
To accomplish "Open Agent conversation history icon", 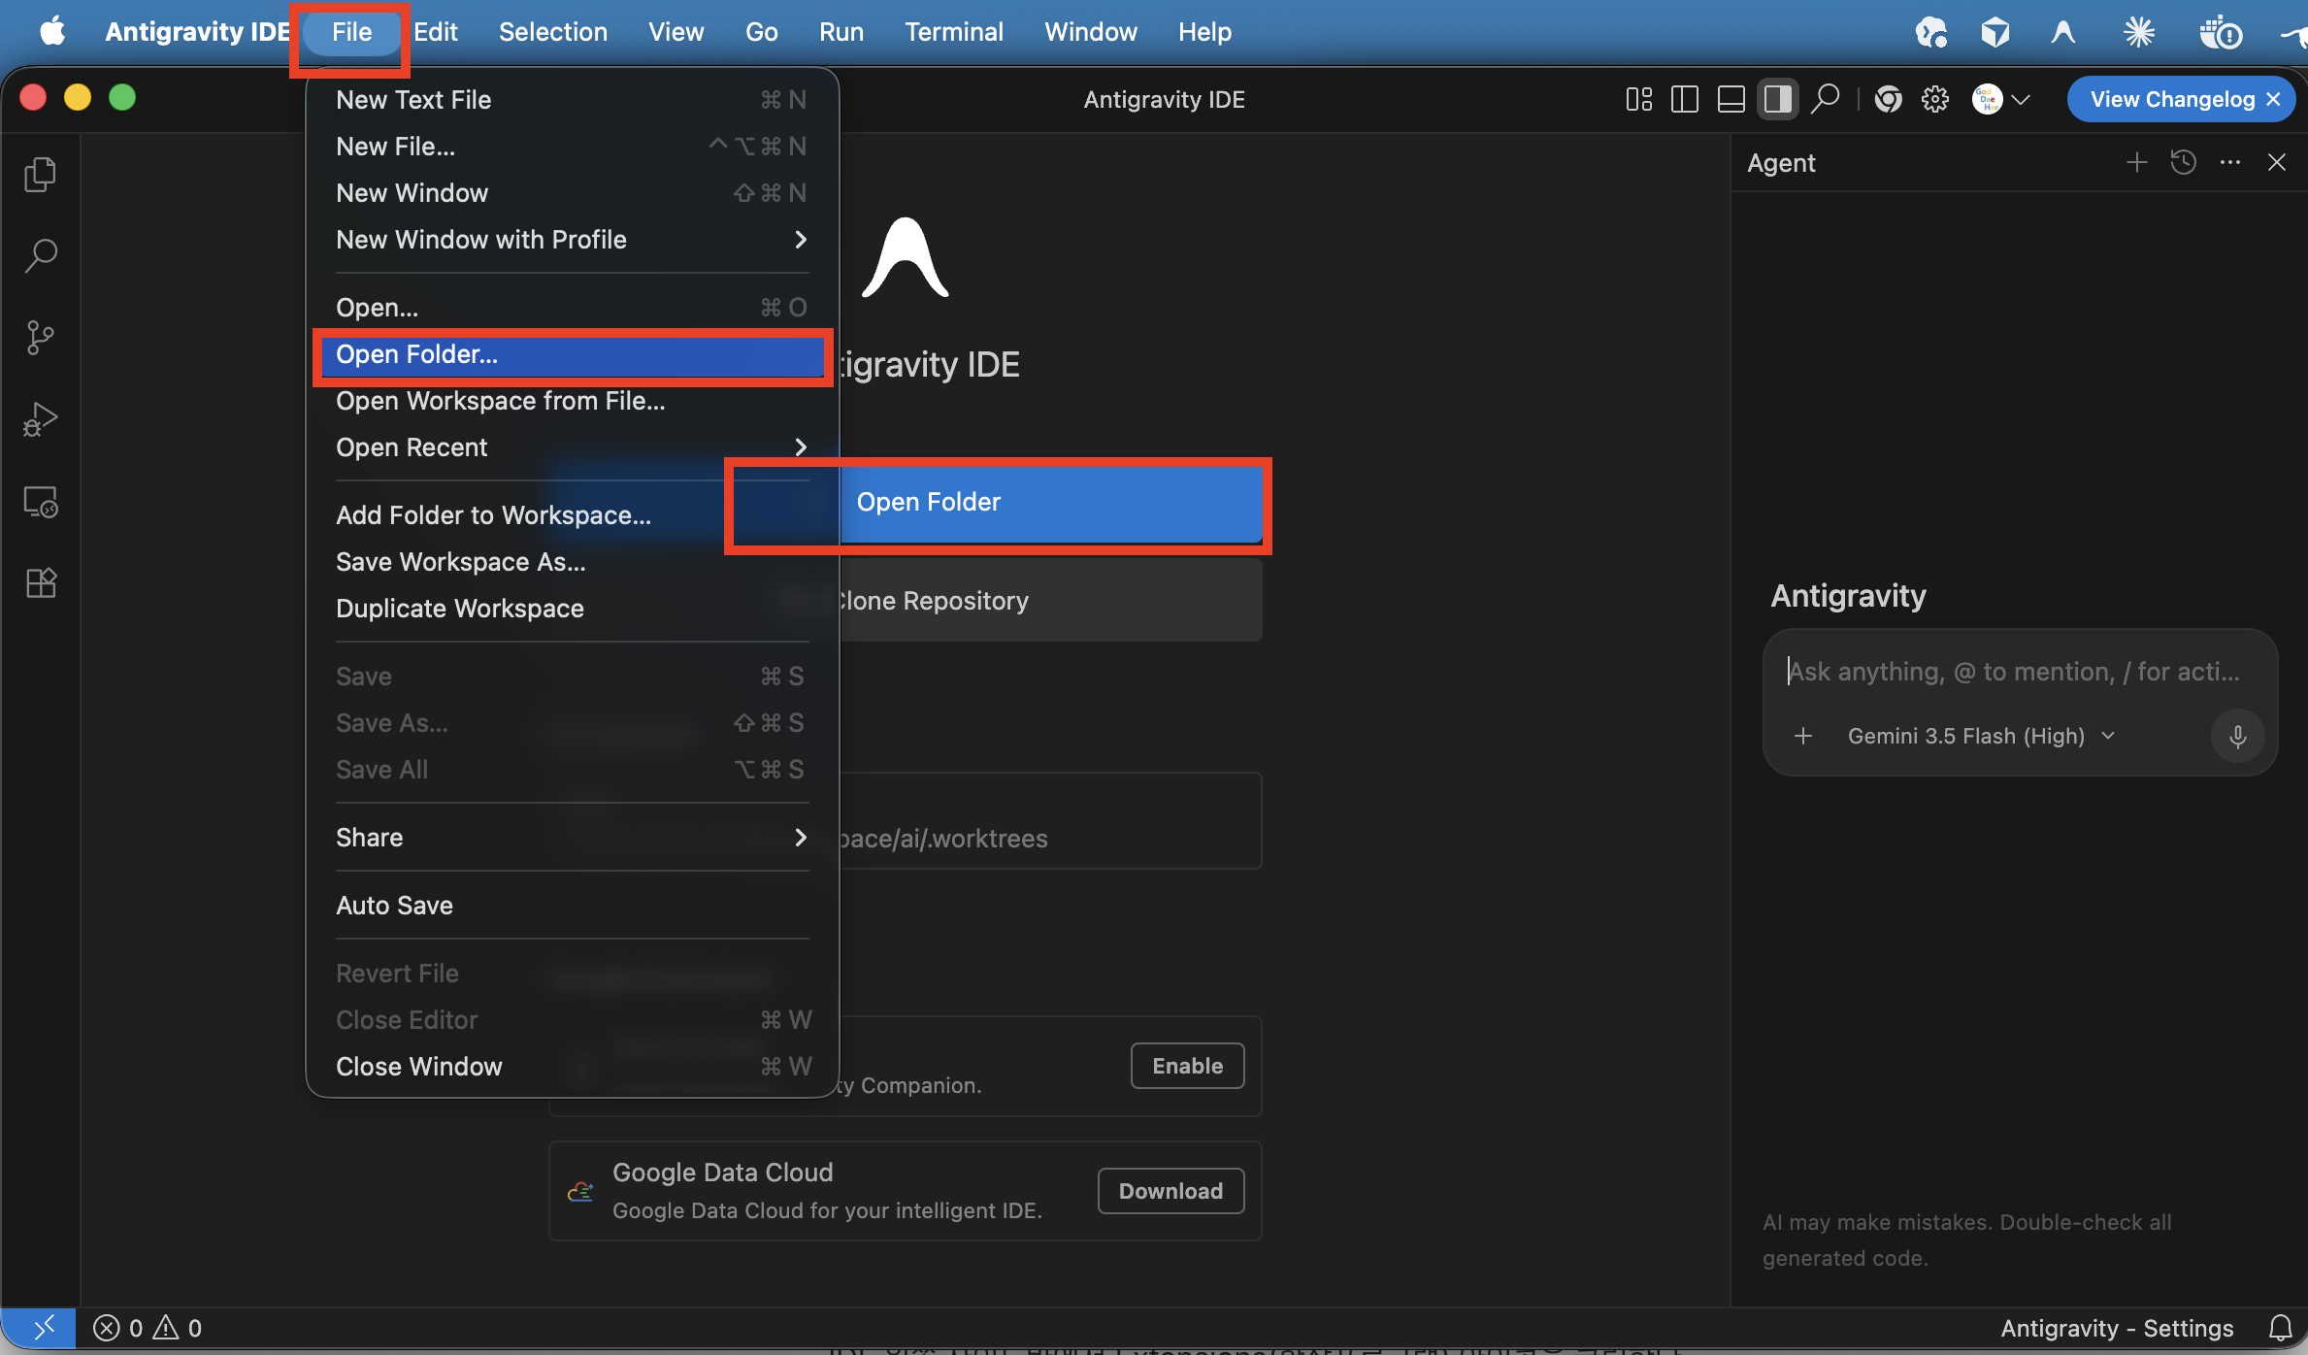I will pos(2183,162).
